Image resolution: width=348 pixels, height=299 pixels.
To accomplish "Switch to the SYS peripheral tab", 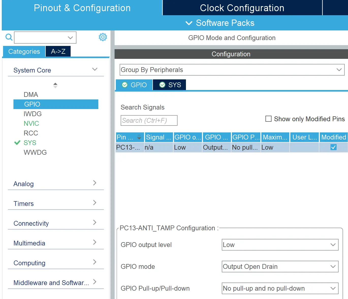I will point(170,85).
